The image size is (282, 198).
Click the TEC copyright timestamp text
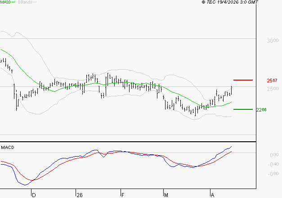point(230,2)
